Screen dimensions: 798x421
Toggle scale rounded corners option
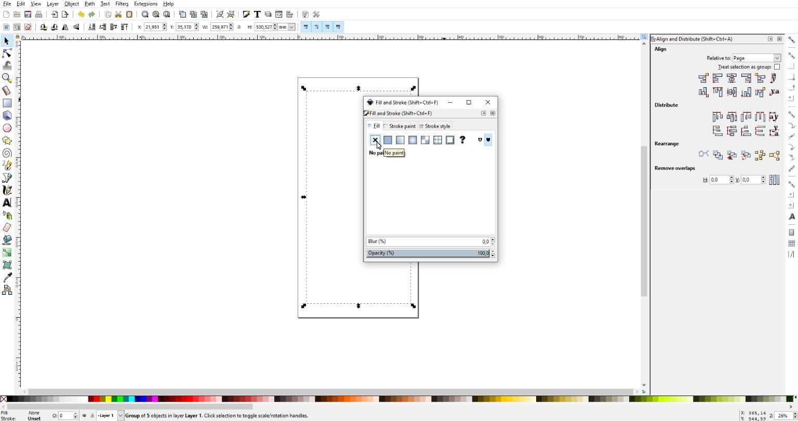[x=316, y=27]
